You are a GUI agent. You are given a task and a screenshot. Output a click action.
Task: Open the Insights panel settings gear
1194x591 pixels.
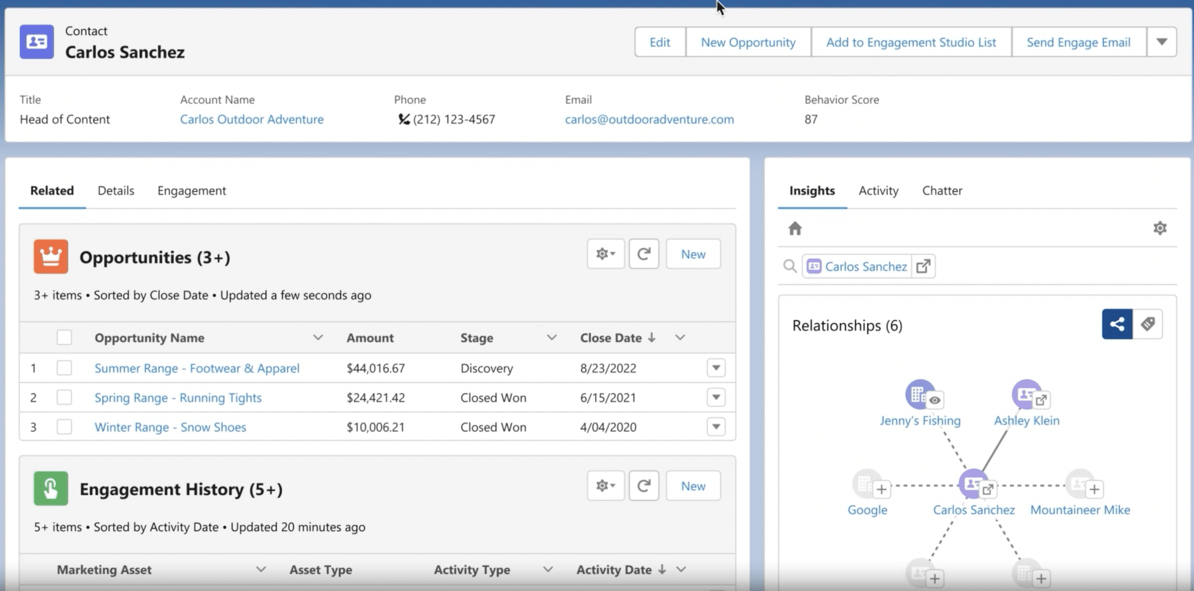point(1160,228)
